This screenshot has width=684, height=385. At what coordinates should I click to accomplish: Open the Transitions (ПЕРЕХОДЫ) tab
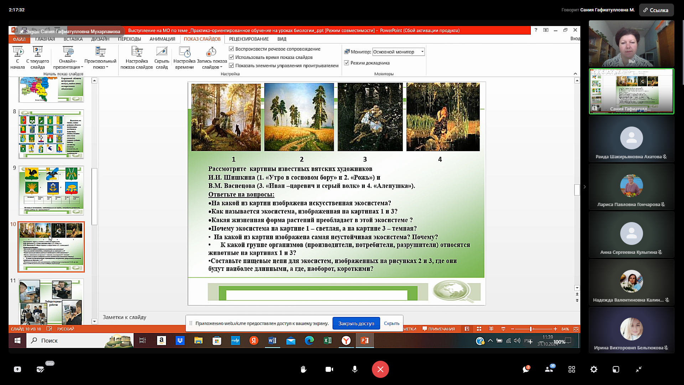129,39
